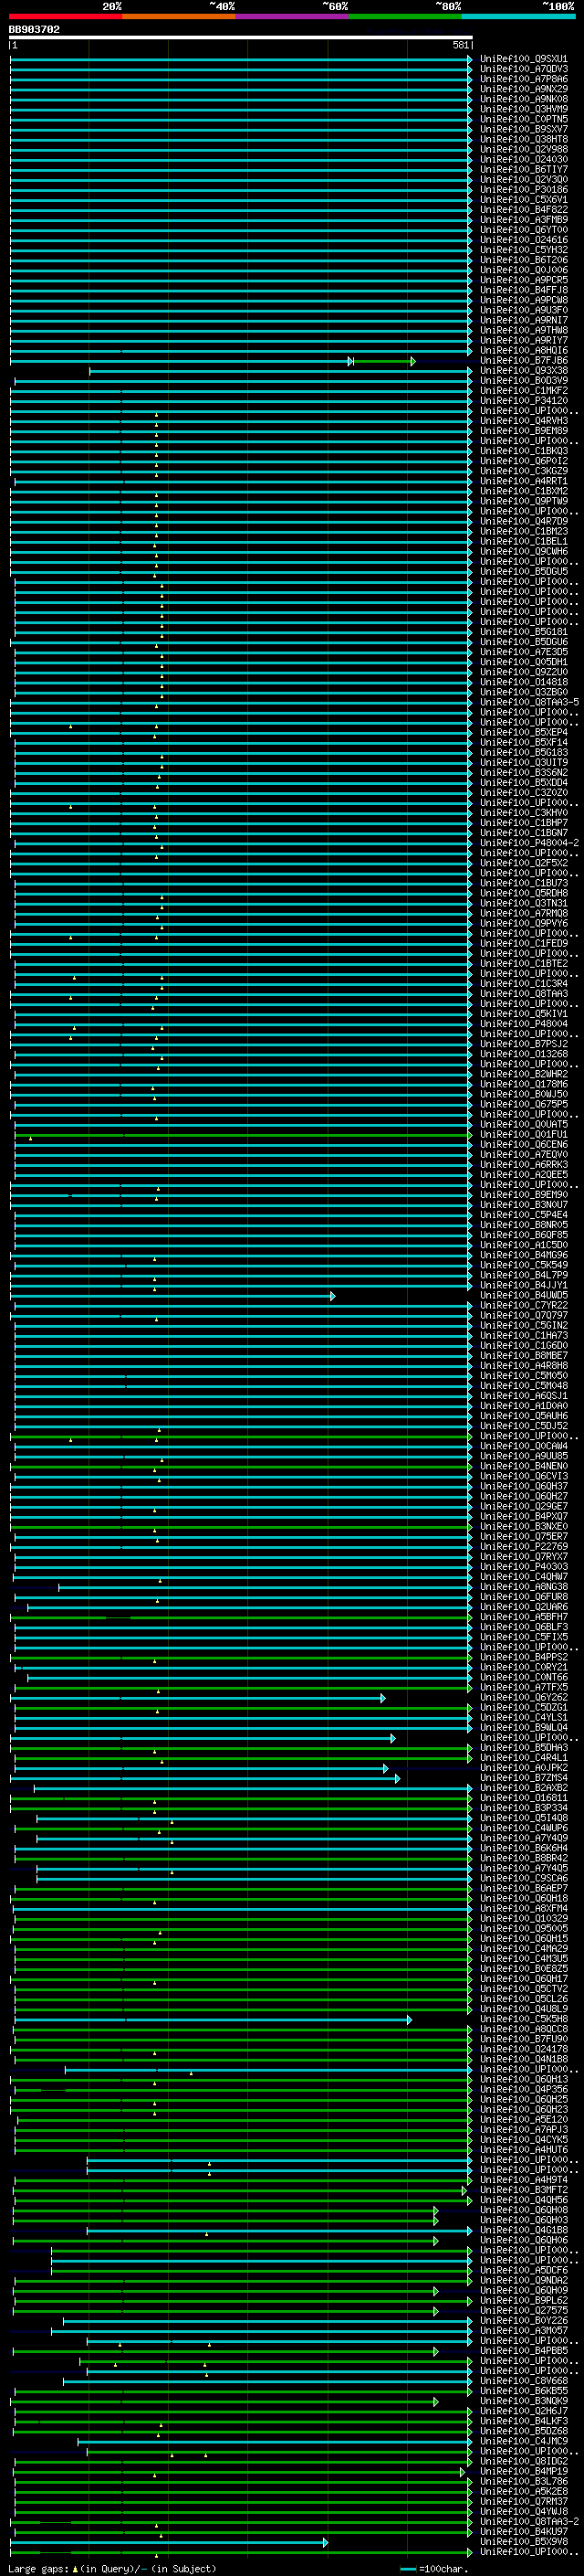
Task: Click the red ~20% identity legend segment
Action: (x=65, y=16)
